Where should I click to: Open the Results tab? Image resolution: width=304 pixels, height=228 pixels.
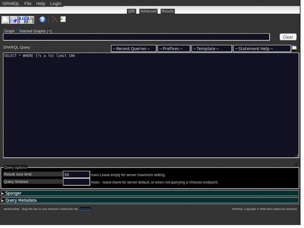pyautogui.click(x=167, y=11)
